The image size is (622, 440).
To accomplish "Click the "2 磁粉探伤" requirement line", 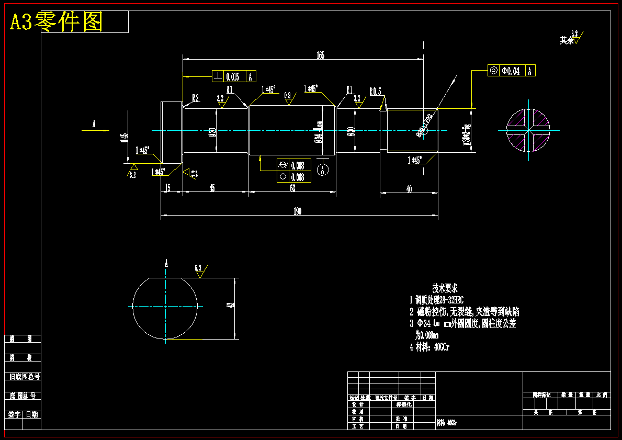I will tap(465, 311).
